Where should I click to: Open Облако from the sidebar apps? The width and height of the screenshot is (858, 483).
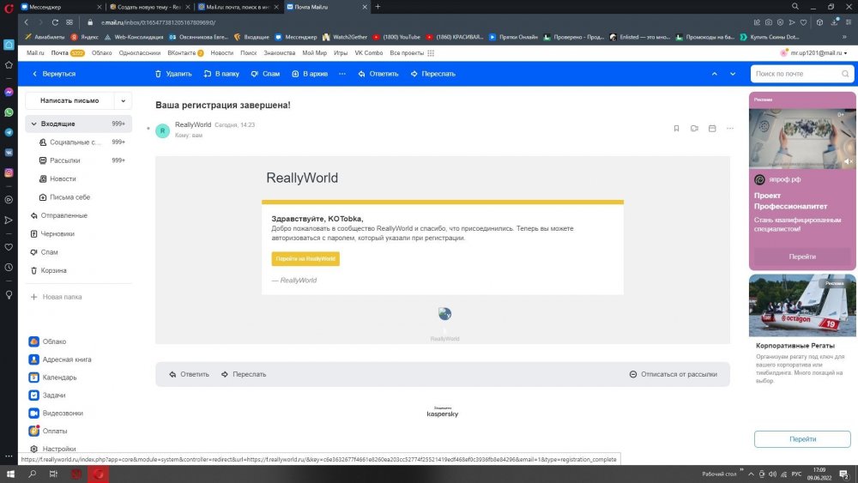click(47, 341)
